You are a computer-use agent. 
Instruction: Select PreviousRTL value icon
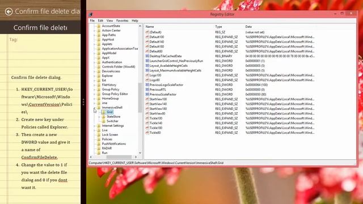tap(147, 90)
